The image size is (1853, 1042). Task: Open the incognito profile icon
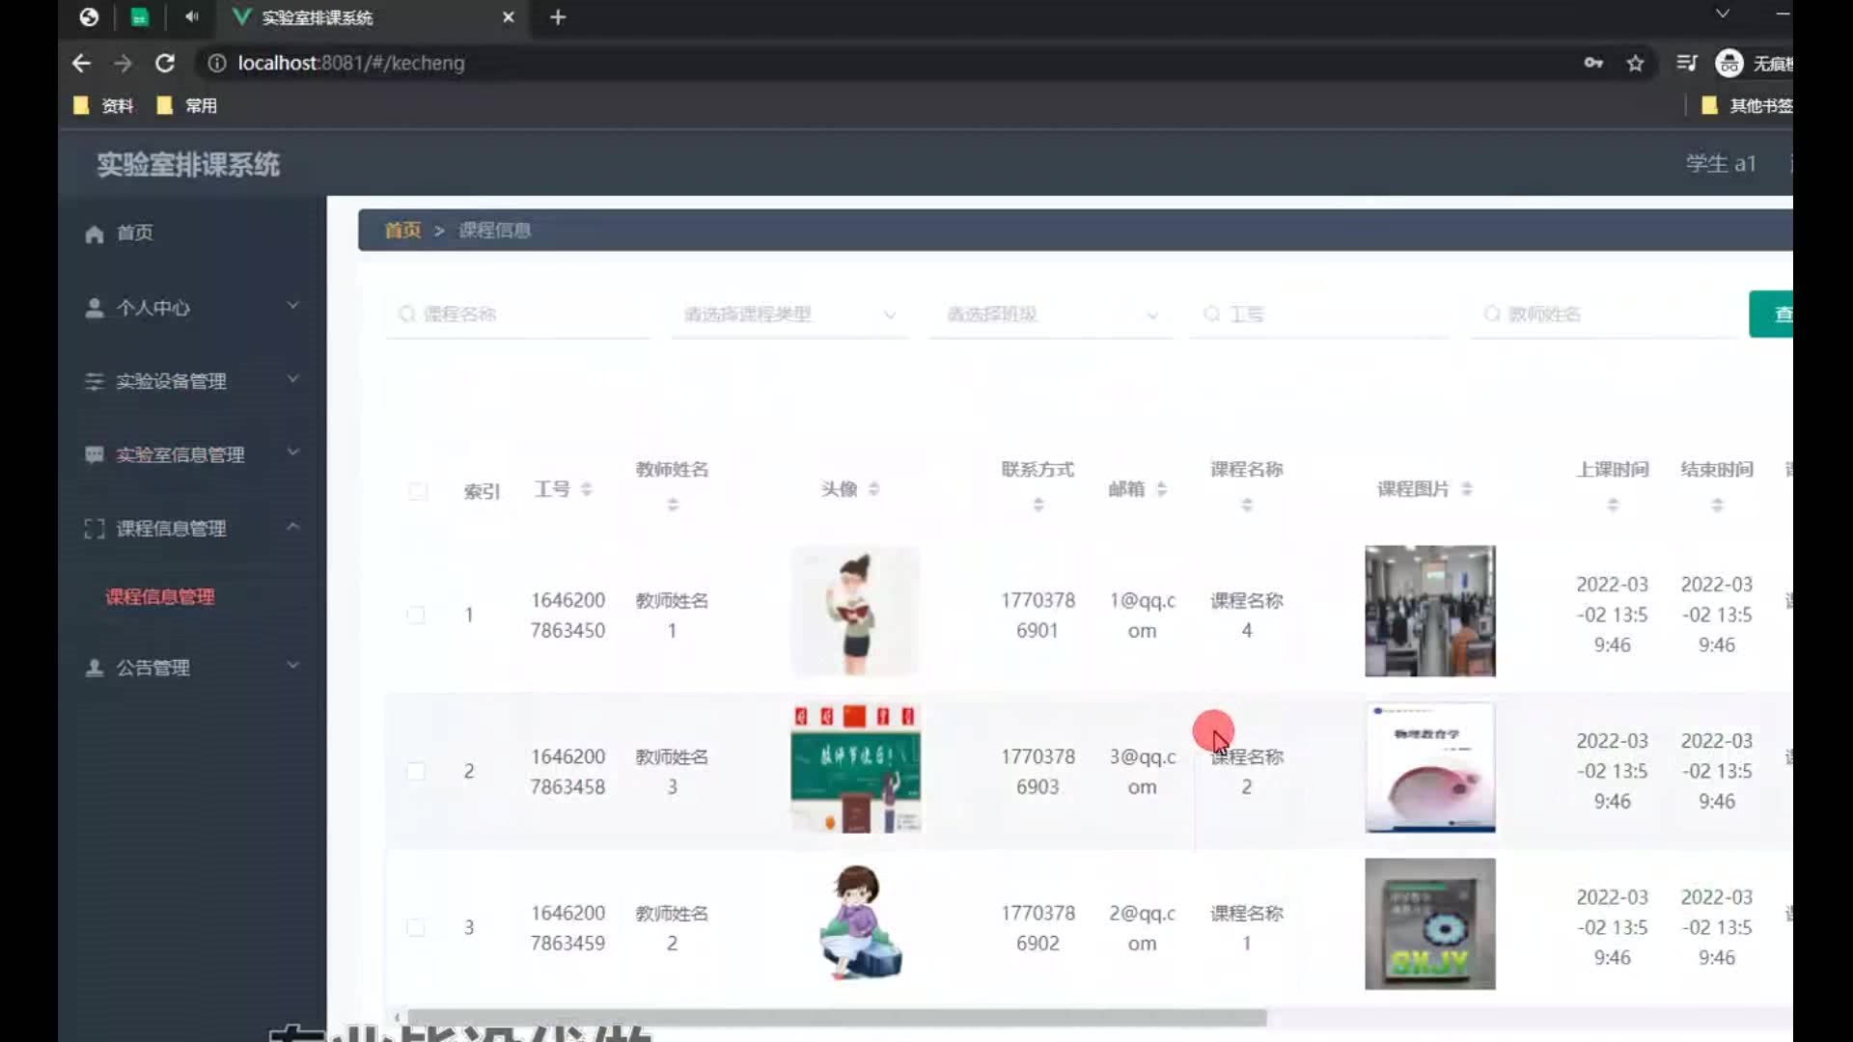pos(1729,64)
